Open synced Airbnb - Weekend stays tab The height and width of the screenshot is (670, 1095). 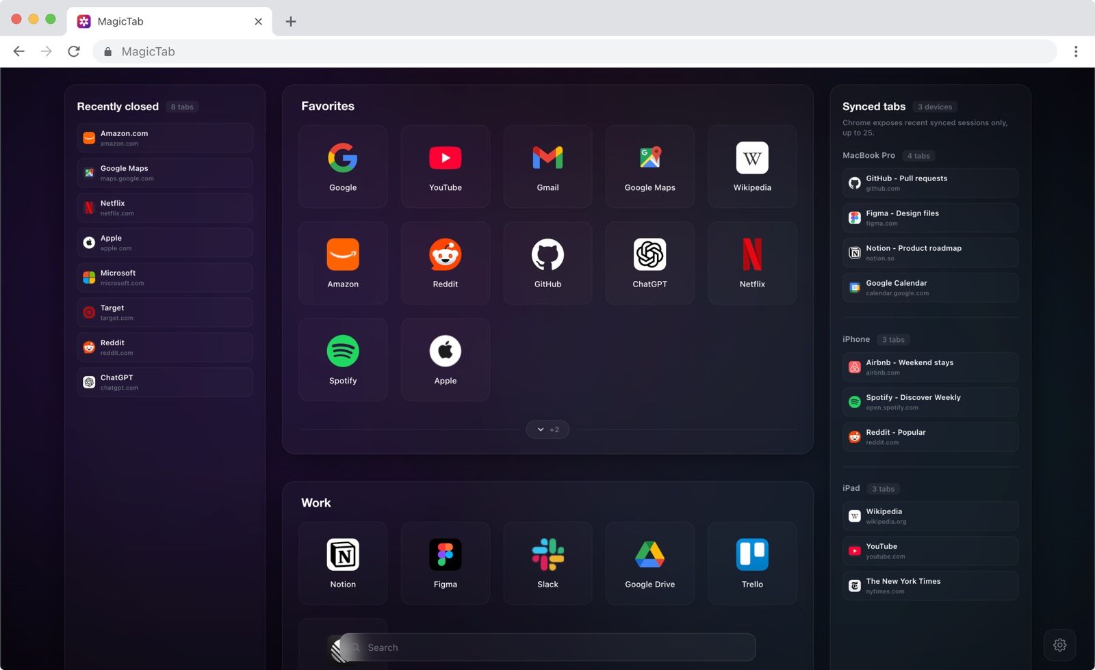[930, 367]
